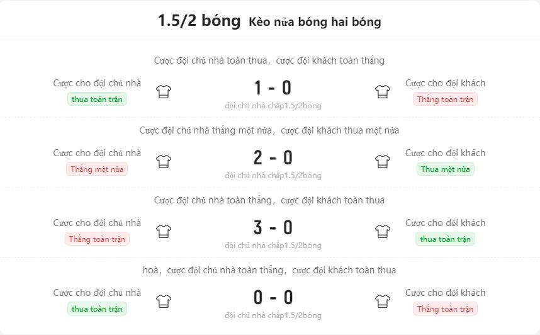
Task: Select the 'Thắng một nửa' red badge
Action: [97, 169]
